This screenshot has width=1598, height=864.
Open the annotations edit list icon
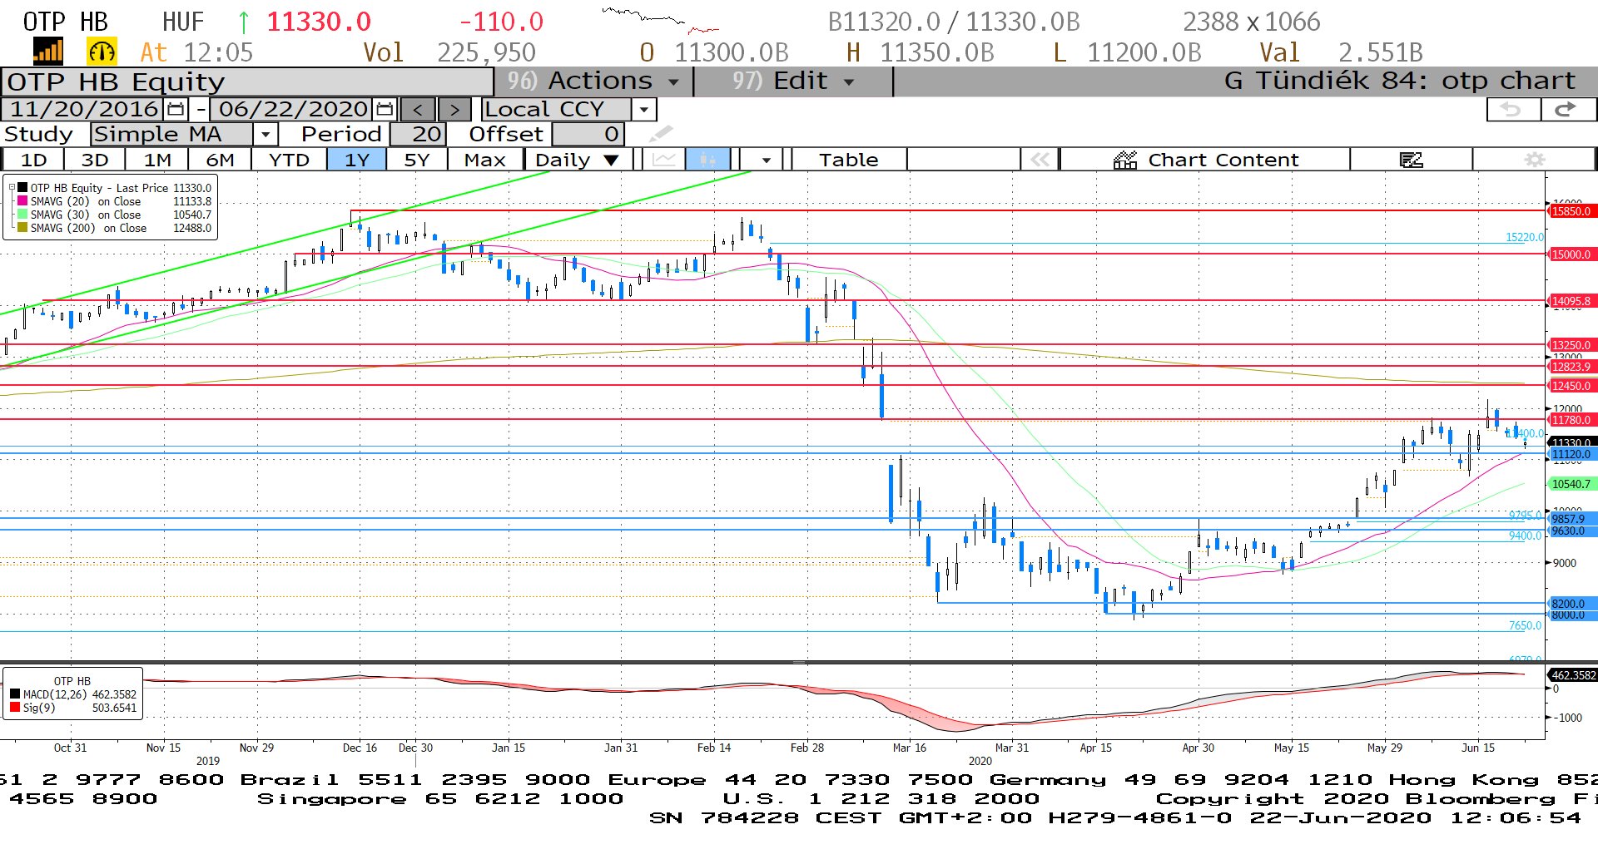coord(1412,160)
